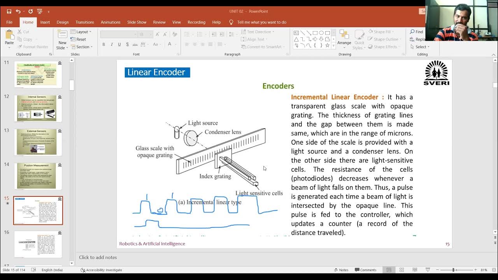Click the Save icon in the title bar

[9, 11]
